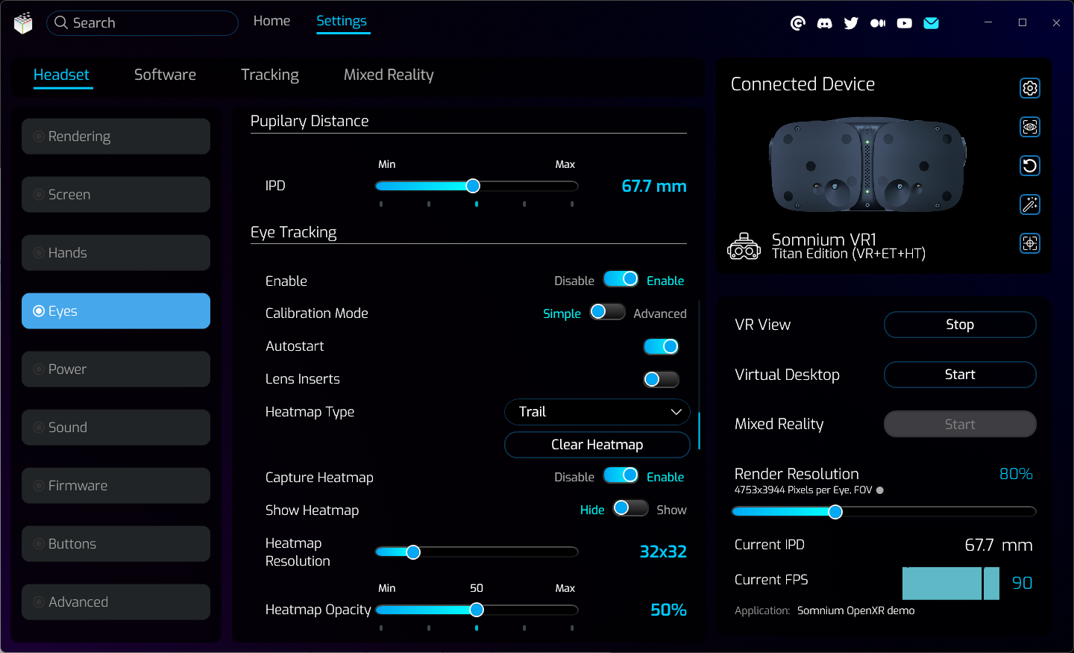Switch to the Tracking tab
The height and width of the screenshot is (653, 1074).
pyautogui.click(x=269, y=75)
